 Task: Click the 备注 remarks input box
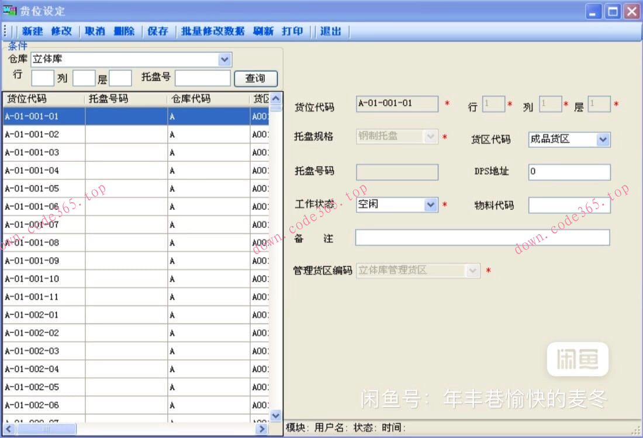pos(482,237)
